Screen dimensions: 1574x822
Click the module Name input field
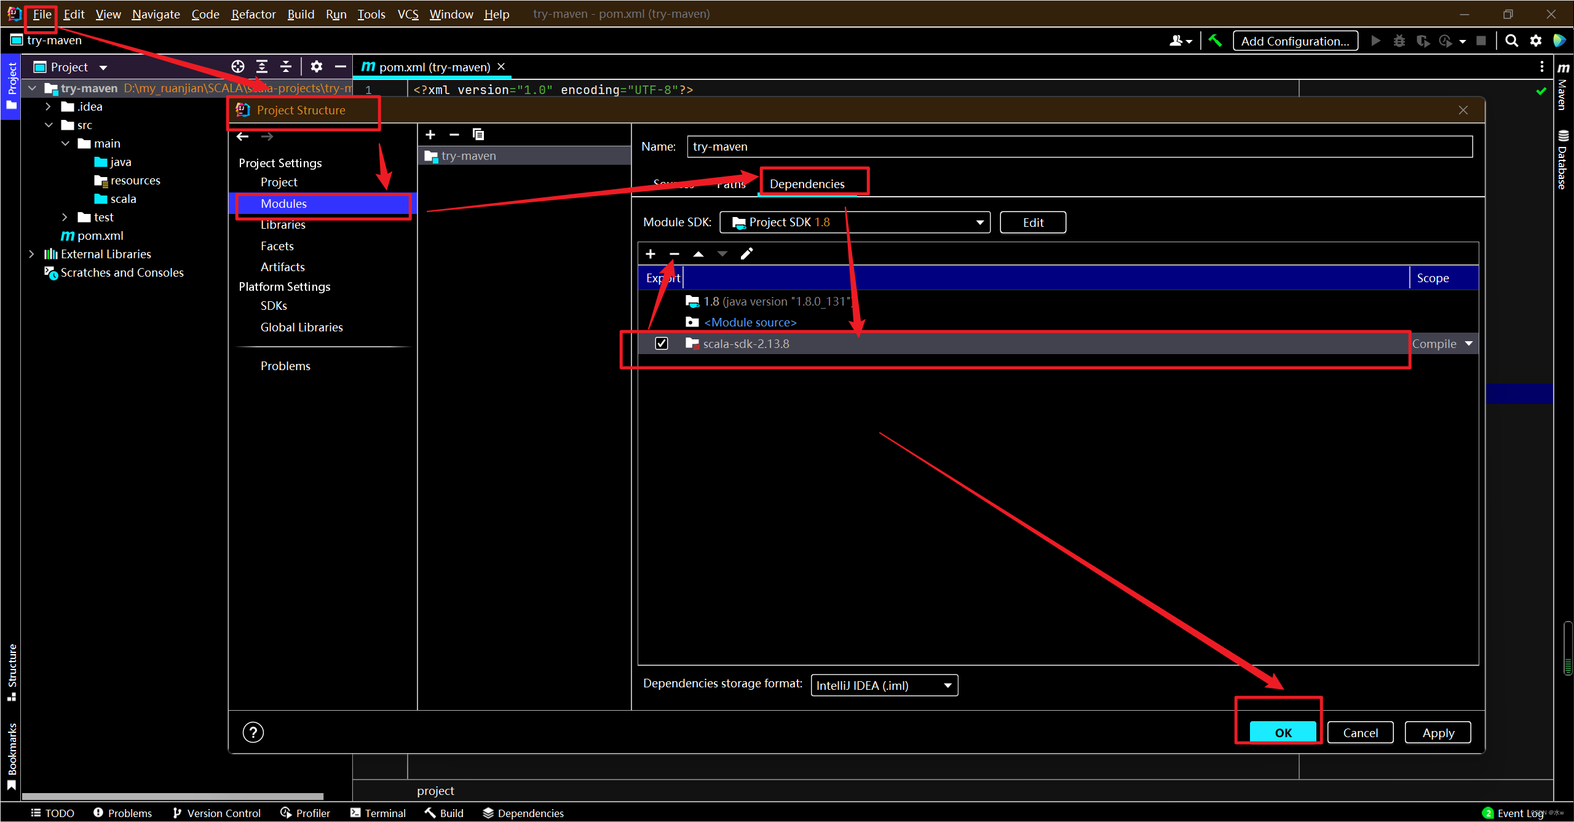[1079, 147]
